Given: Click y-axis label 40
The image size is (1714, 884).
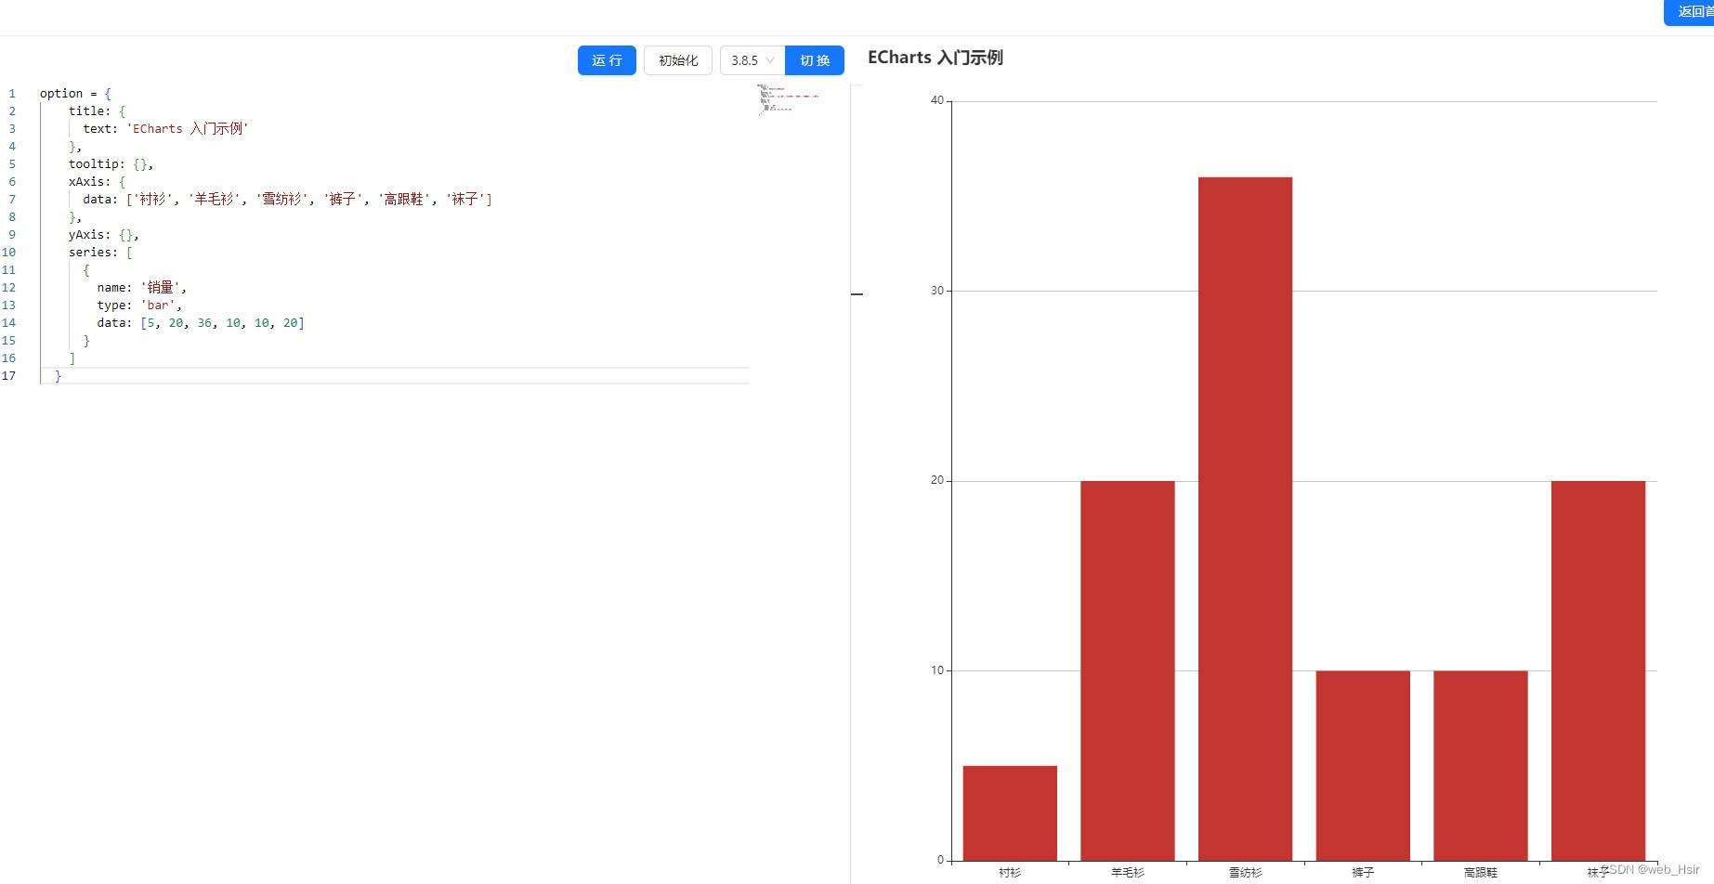Looking at the screenshot, I should click(x=936, y=100).
